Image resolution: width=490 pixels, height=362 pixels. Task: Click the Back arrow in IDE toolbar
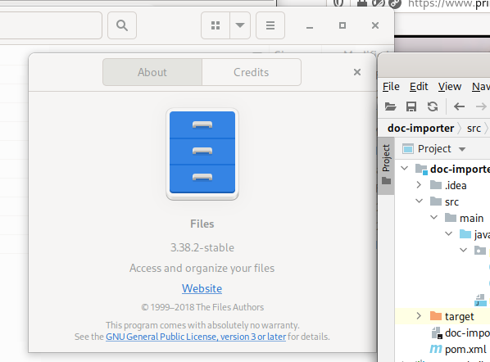tap(459, 106)
